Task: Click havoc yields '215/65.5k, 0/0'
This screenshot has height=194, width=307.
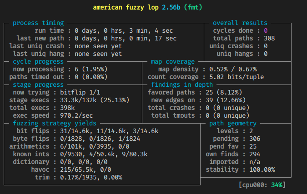Action: coord(86,169)
